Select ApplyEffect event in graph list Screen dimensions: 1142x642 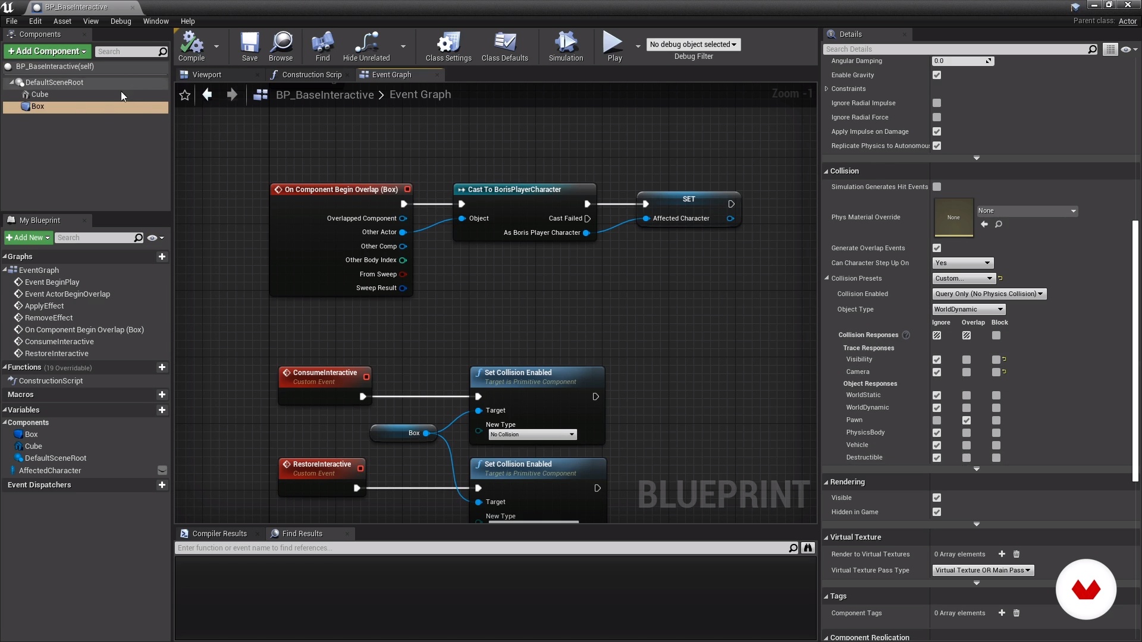(44, 306)
